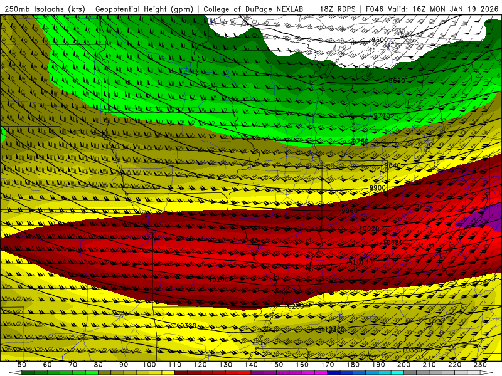This screenshot has height=376, width=502.
Task: Click the '16Z MON JAN 19 2026' valid time
Action: 456,9
